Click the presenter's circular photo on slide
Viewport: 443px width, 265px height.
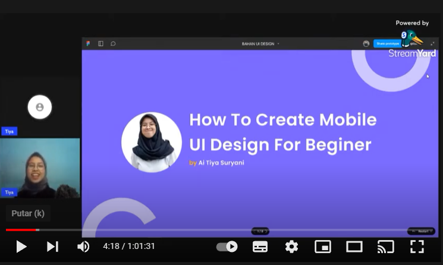point(152,142)
